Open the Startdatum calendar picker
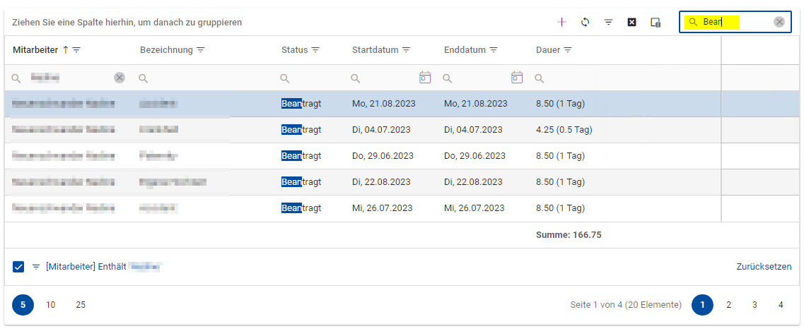Image resolution: width=804 pixels, height=336 pixels. coord(425,78)
